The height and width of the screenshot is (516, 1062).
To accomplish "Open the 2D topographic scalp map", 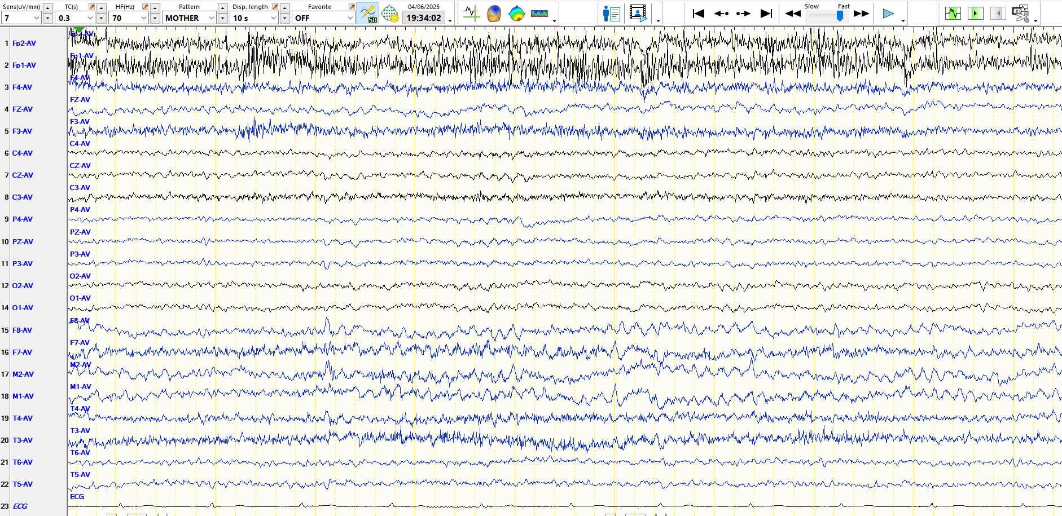I will (516, 14).
